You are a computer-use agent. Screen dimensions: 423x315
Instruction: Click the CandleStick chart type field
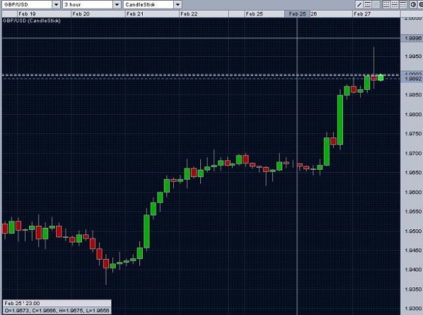click(x=149, y=5)
